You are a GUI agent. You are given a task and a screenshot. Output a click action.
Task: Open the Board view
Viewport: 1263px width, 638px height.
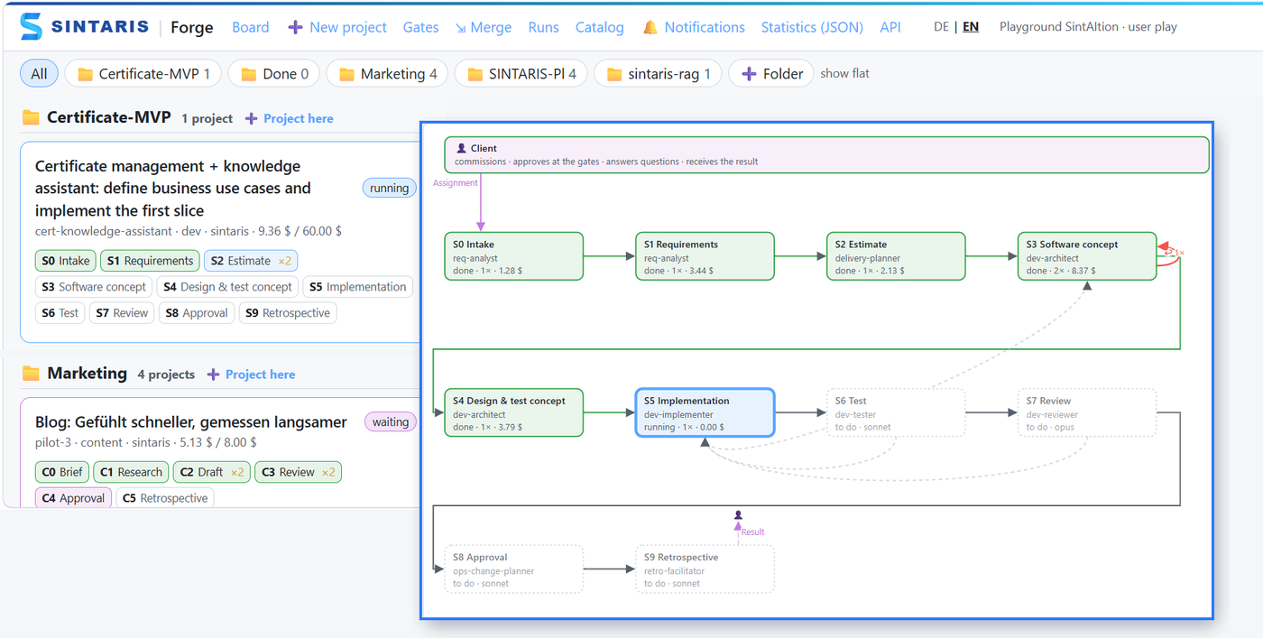tap(251, 27)
